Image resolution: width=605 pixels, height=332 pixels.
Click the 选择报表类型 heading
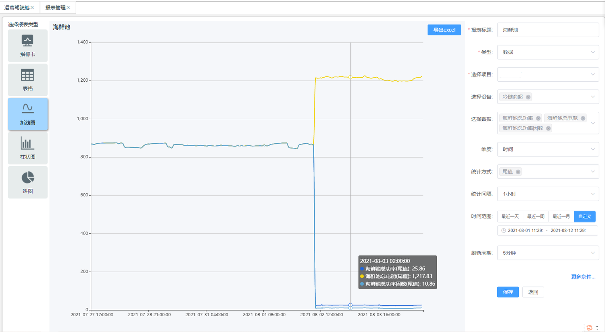tap(23, 25)
